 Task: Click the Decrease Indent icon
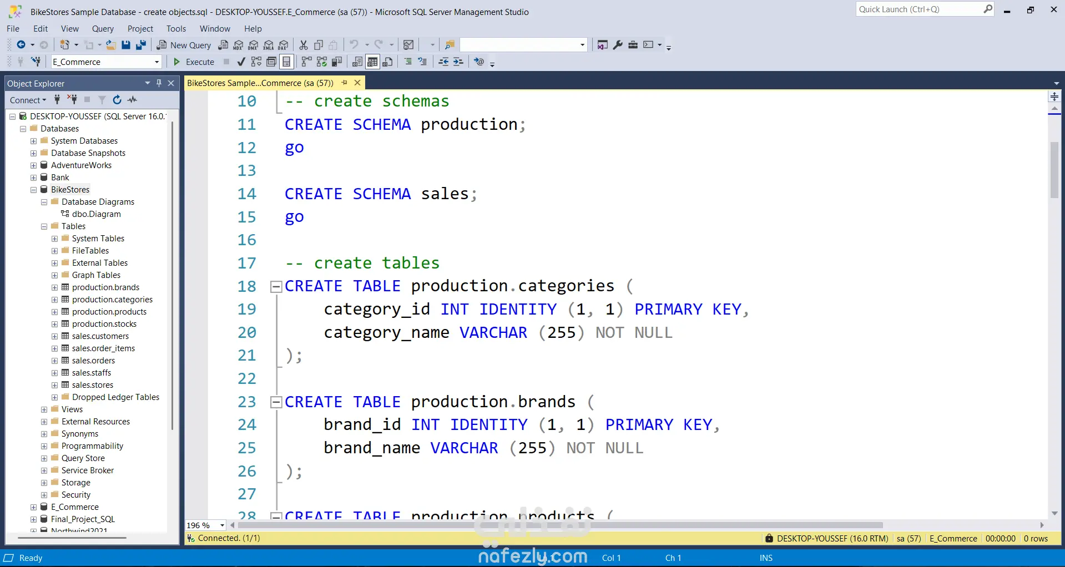click(x=443, y=62)
